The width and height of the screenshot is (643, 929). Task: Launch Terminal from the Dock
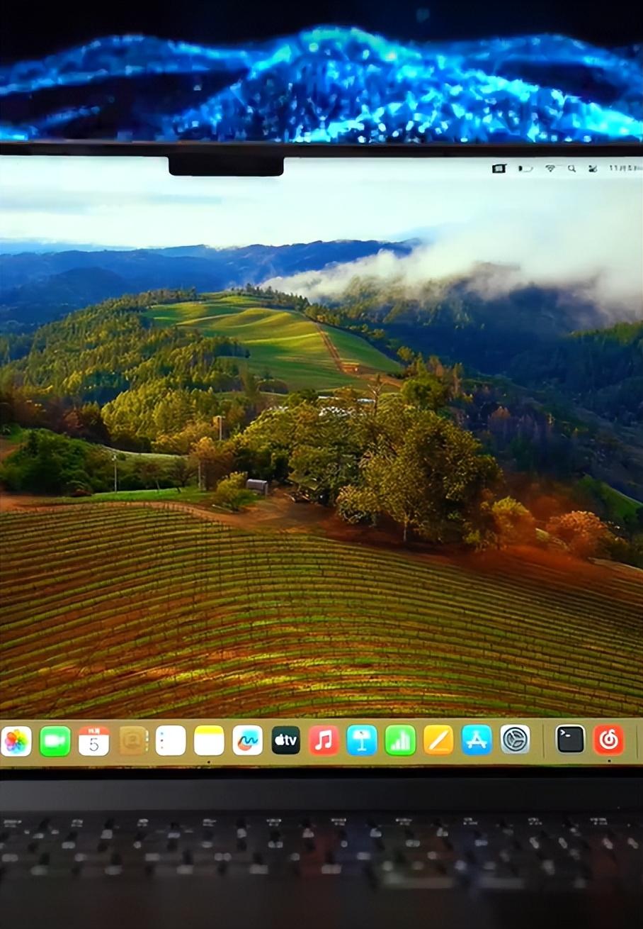(x=570, y=740)
